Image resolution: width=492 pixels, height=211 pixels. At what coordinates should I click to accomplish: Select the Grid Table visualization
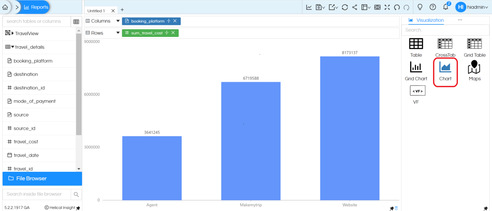475,48
